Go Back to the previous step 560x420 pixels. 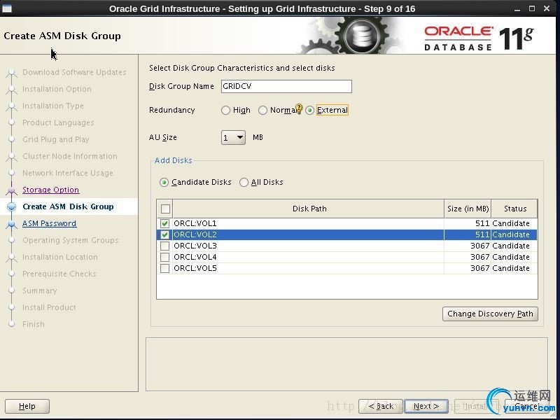click(381, 406)
